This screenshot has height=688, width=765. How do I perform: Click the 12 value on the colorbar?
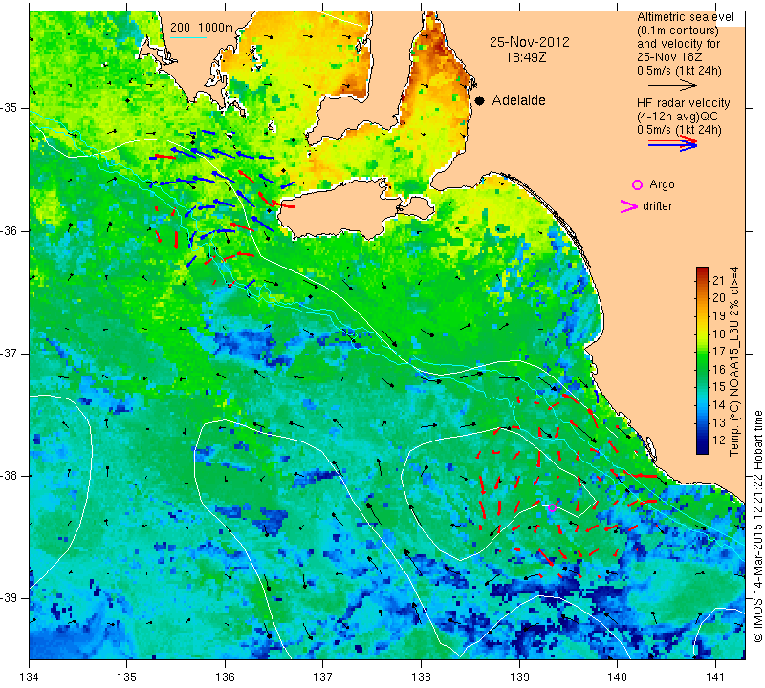pos(719,441)
